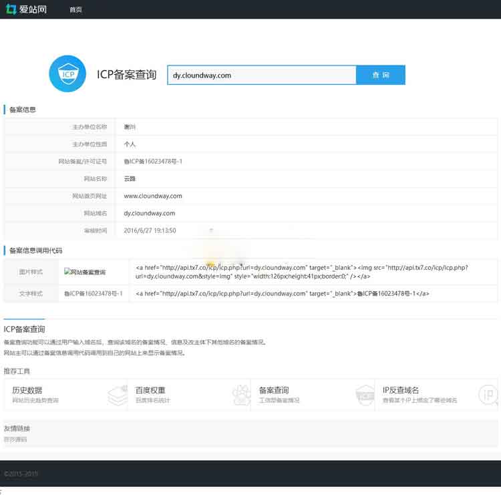This screenshot has height=495, width=501.
Task: Select the 云路 website name value
Action: point(130,178)
